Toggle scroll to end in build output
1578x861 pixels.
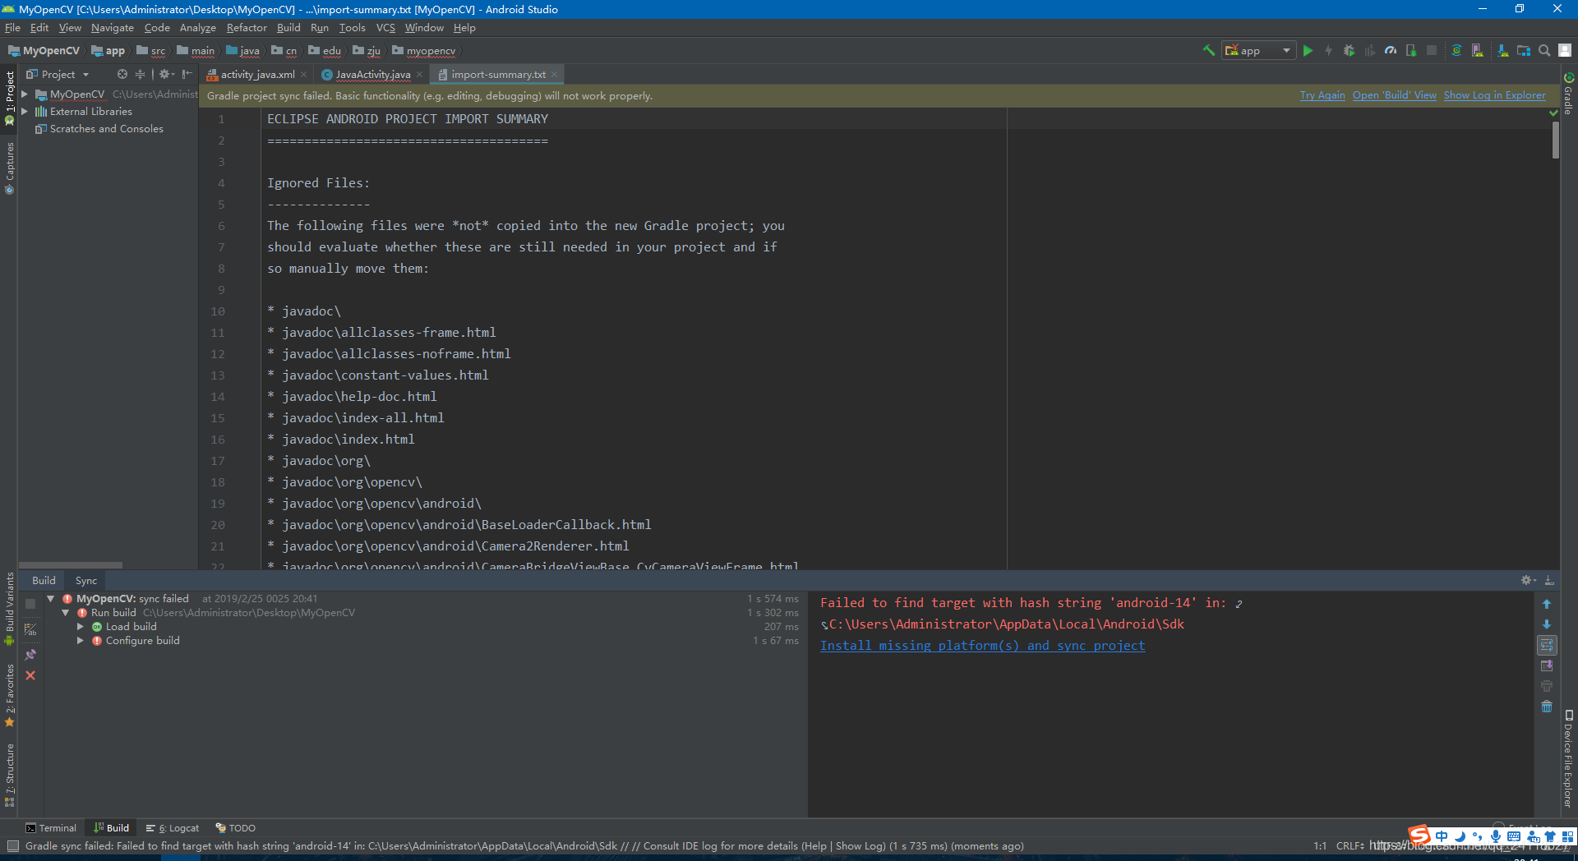[1547, 665]
